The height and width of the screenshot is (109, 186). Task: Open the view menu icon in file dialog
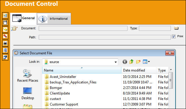(146, 62)
